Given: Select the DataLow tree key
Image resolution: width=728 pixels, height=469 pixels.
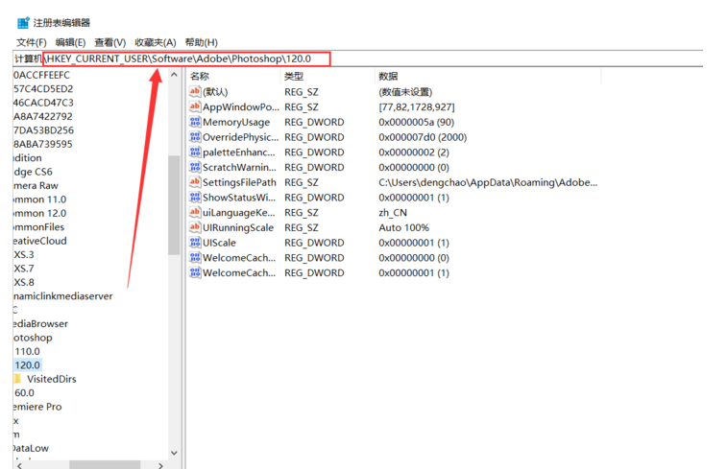Looking at the screenshot, I should (x=31, y=449).
